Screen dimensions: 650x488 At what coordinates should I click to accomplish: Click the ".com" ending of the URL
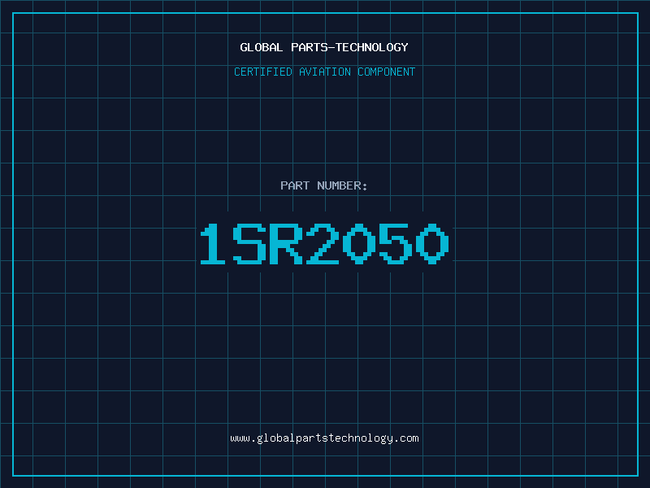[x=406, y=438]
